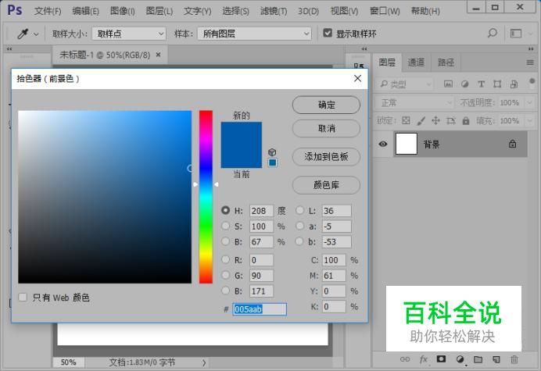Open the 图像(I) menu
Viewport: 541px width, 371px height.
(x=123, y=11)
